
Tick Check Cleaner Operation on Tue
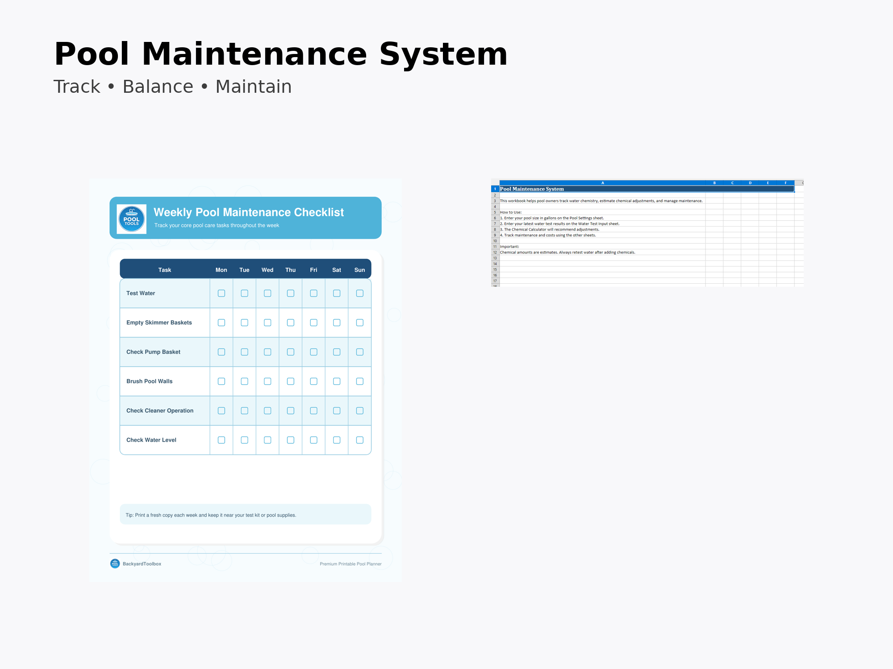click(x=244, y=411)
